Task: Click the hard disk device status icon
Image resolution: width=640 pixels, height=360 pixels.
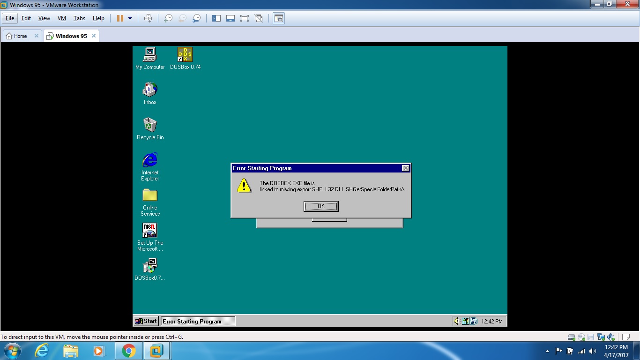Action: point(571,337)
